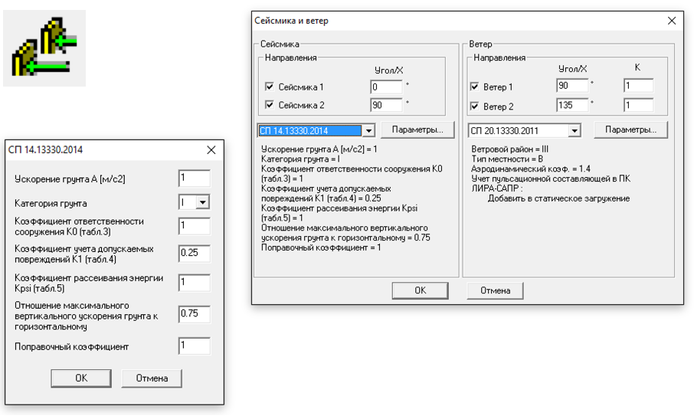Click Параметры button for wind settings
Image resolution: width=694 pixels, height=416 pixels.
click(630, 130)
